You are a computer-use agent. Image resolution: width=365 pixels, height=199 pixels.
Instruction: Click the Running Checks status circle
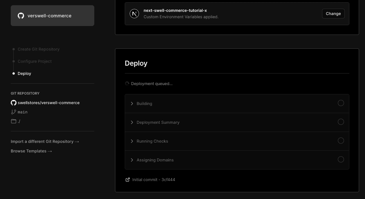(x=341, y=141)
